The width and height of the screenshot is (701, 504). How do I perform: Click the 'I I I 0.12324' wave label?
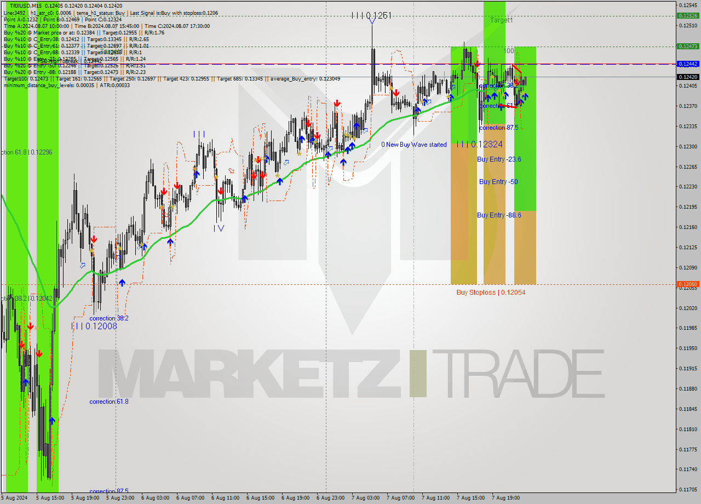click(480, 144)
